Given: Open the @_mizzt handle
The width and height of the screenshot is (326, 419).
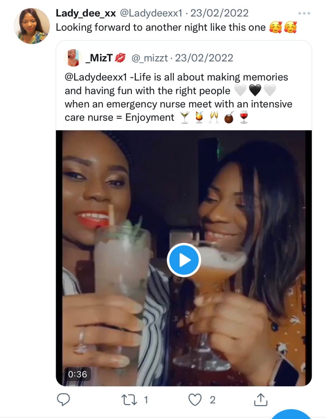Looking at the screenshot, I should (149, 58).
